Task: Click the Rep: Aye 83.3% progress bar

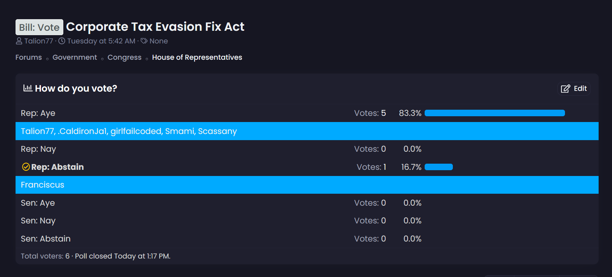Action: (494, 113)
